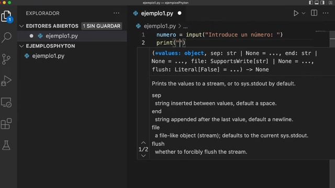Split the editor to the right
The image size is (335, 188).
coord(314,13)
